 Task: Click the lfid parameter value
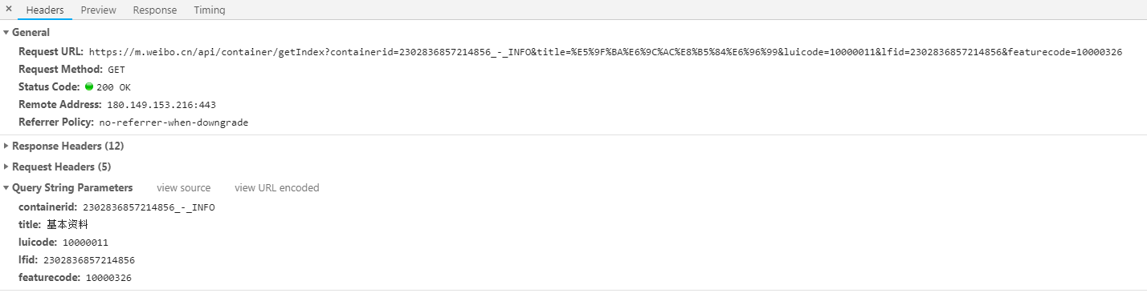click(89, 260)
